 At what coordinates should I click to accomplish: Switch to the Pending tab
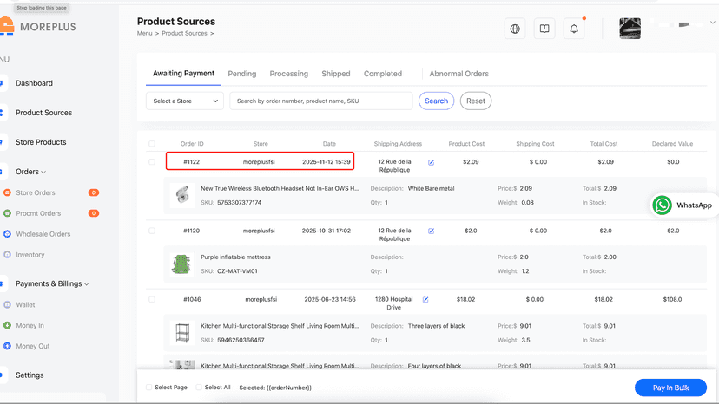coord(242,74)
